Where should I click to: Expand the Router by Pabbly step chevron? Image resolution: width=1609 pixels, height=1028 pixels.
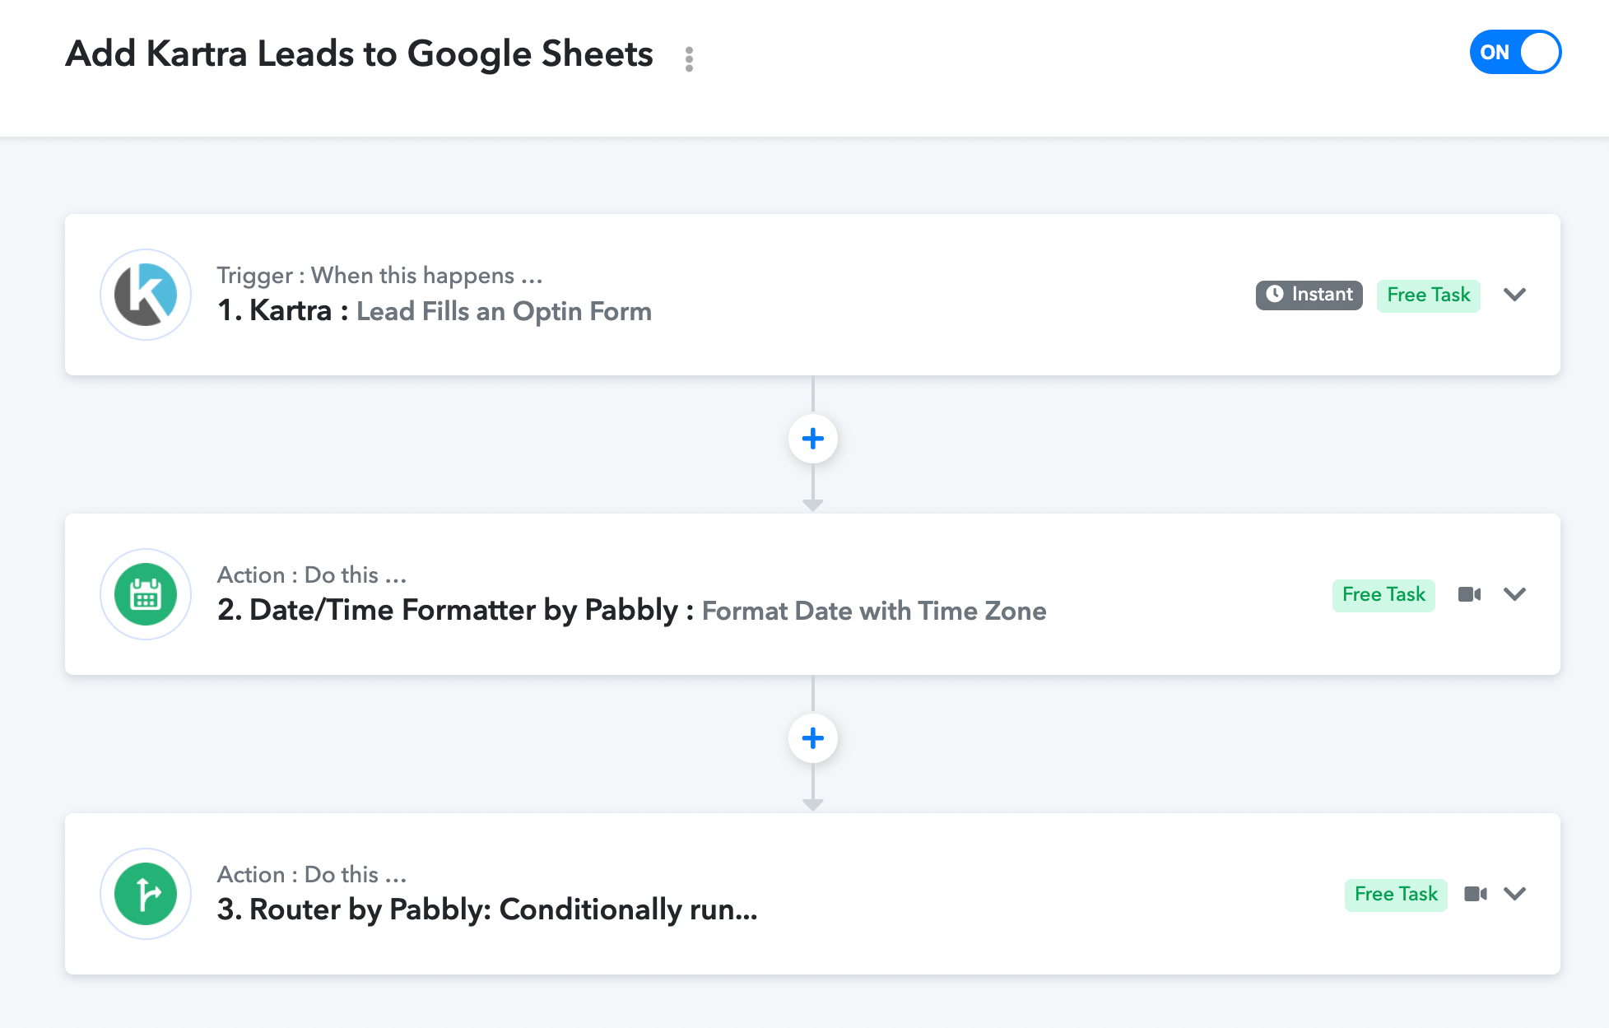pyautogui.click(x=1514, y=894)
